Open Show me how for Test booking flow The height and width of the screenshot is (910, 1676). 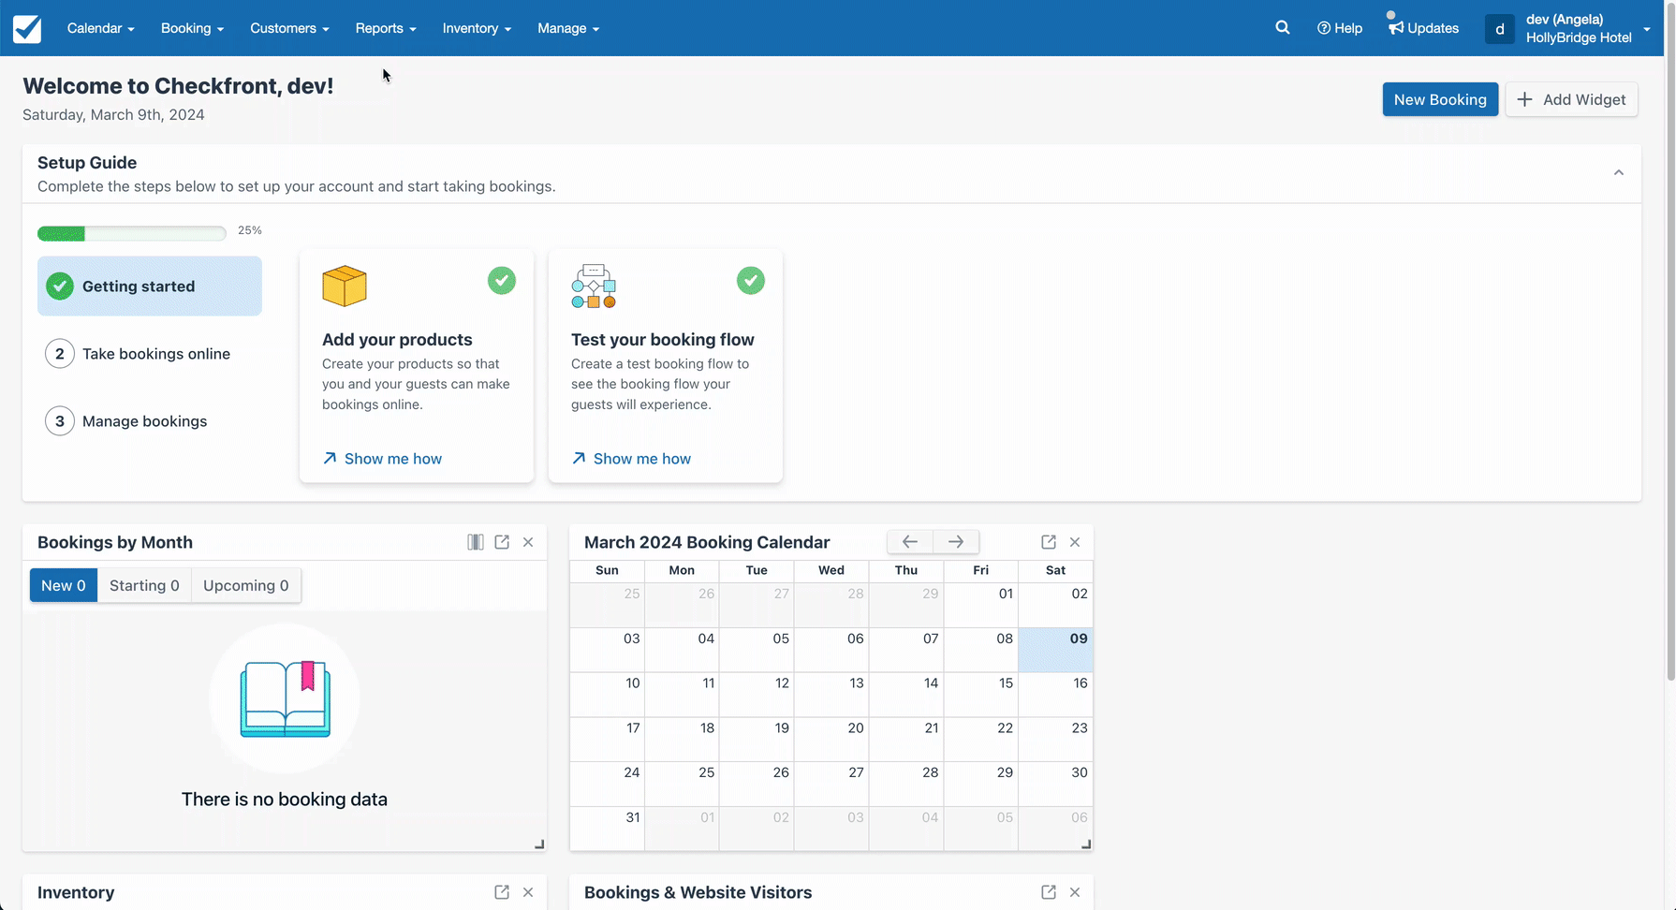tap(631, 459)
